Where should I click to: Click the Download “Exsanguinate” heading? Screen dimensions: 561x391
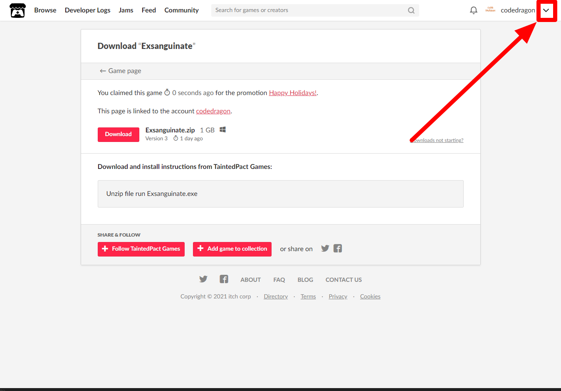pos(146,46)
